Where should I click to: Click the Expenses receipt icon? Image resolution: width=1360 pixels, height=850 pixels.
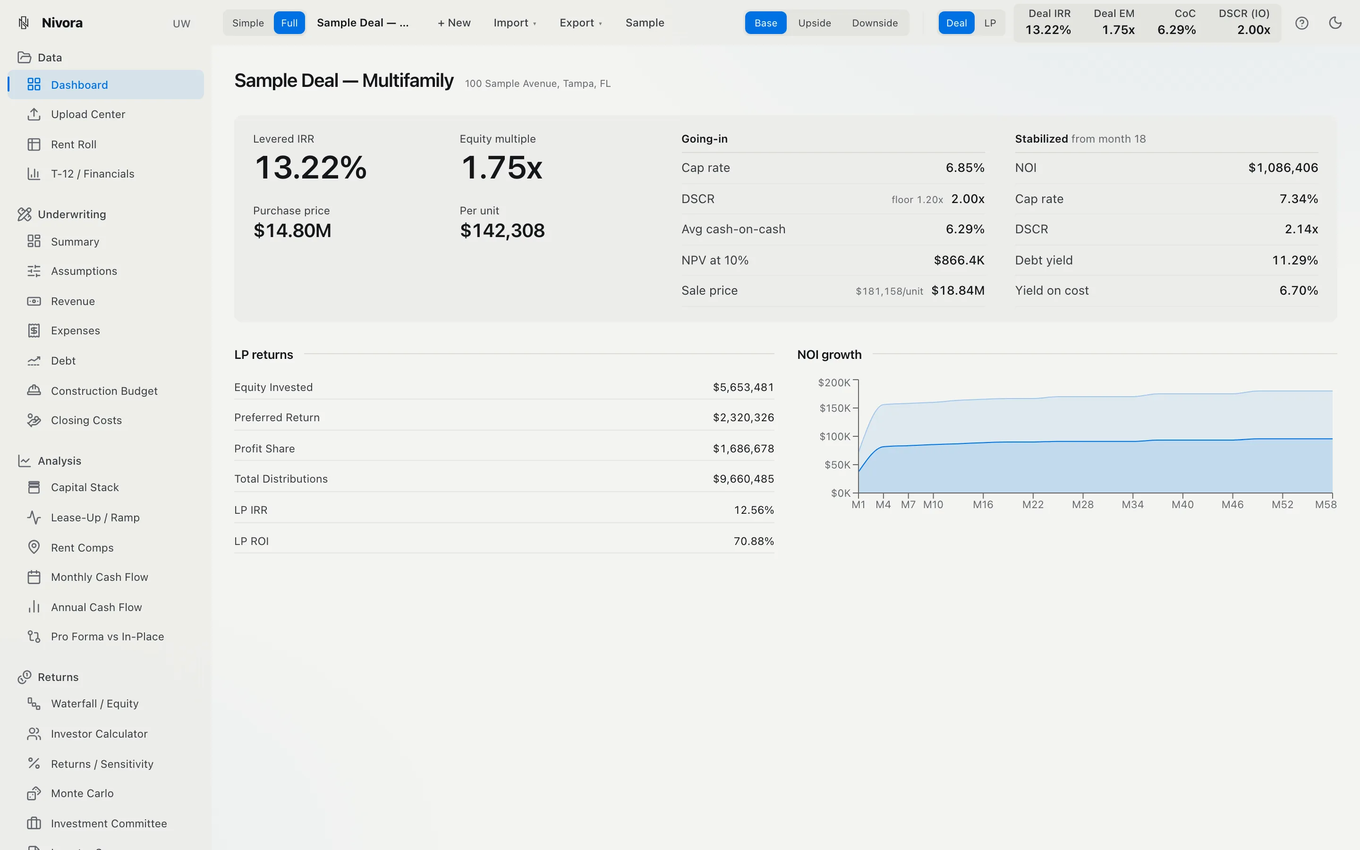(34, 331)
